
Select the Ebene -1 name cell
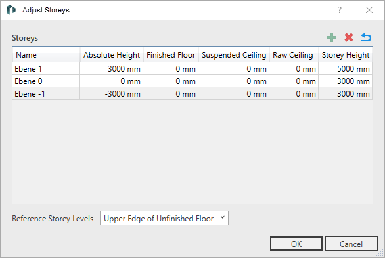(x=46, y=94)
